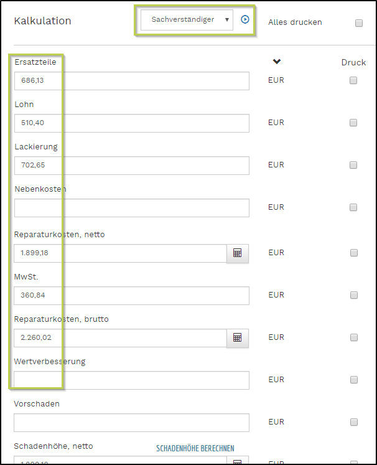Viewport: 377px width, 465px height.
Task: Tick the Druck checkbox for Lohn
Action: coord(353,123)
